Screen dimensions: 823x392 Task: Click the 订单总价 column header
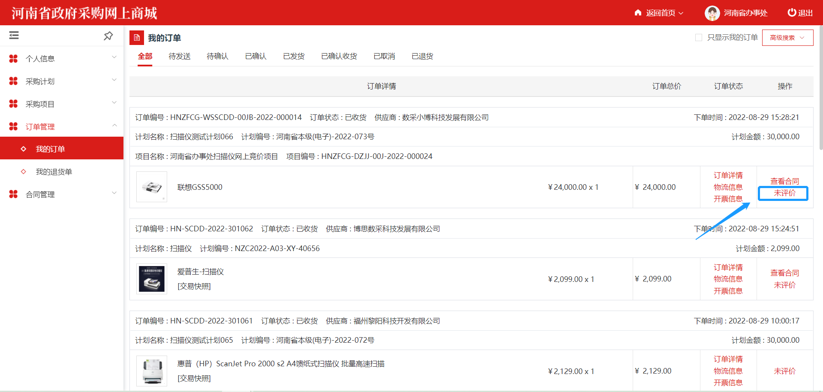point(667,87)
